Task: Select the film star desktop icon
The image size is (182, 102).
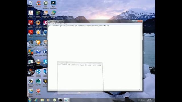Action: [x=45, y=83]
